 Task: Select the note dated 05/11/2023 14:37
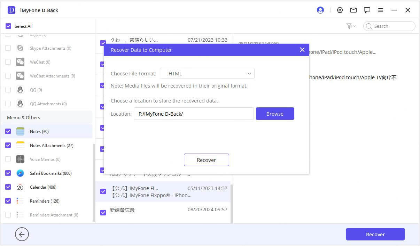163,191
